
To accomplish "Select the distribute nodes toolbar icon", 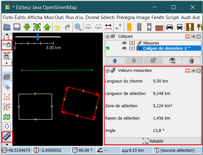I will tap(88, 27).
